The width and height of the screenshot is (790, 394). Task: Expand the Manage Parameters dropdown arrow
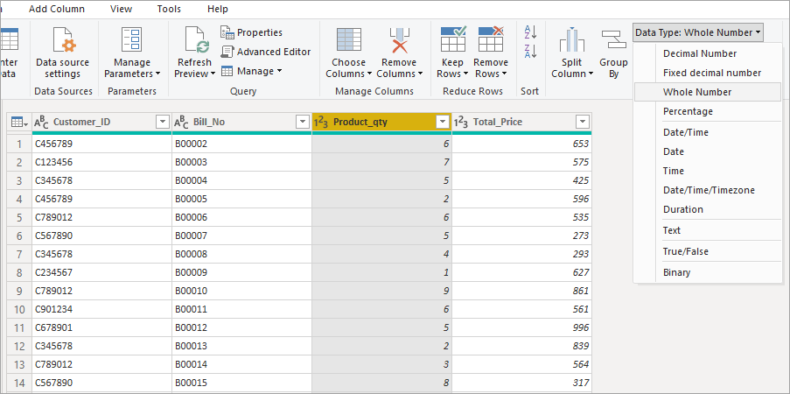click(157, 74)
